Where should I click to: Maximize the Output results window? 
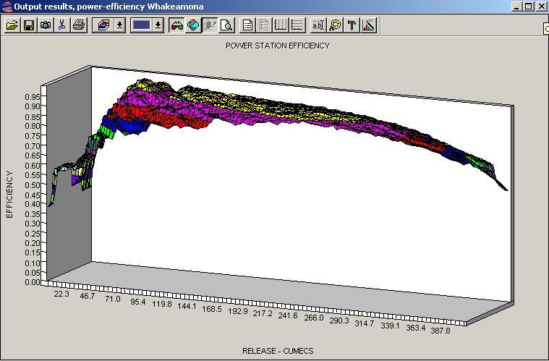tap(528, 7)
